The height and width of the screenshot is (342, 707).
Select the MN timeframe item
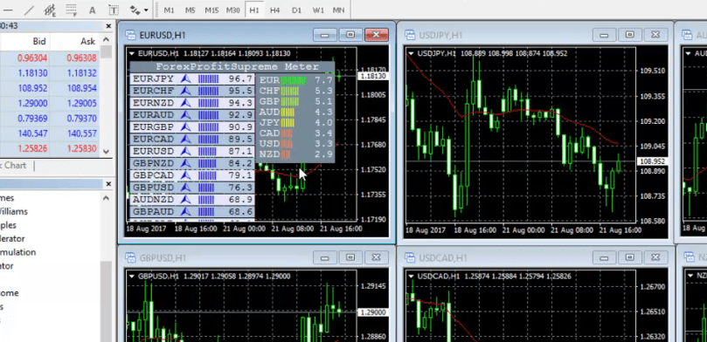338,10
